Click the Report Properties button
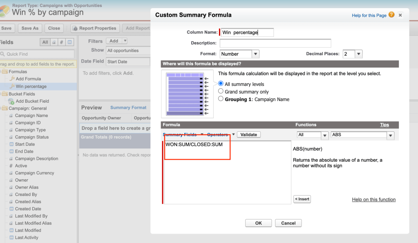The width and height of the screenshot is (418, 243). click(95, 28)
